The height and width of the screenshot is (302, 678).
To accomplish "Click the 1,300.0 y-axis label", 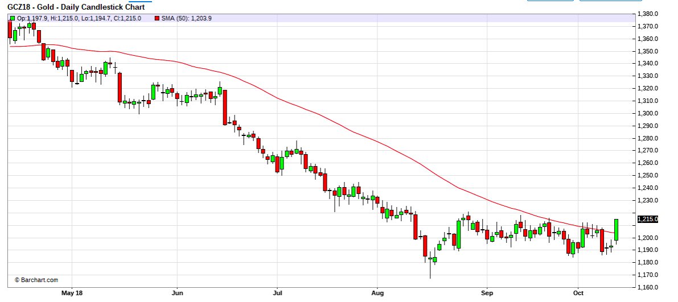I will click(x=648, y=114).
